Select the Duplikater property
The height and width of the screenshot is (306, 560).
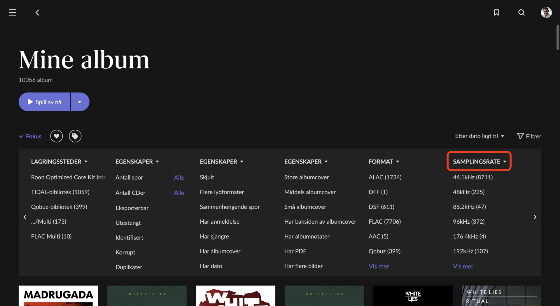(129, 267)
